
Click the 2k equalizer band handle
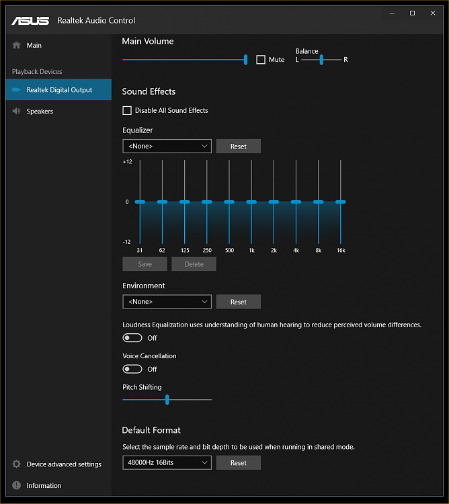[x=274, y=202]
